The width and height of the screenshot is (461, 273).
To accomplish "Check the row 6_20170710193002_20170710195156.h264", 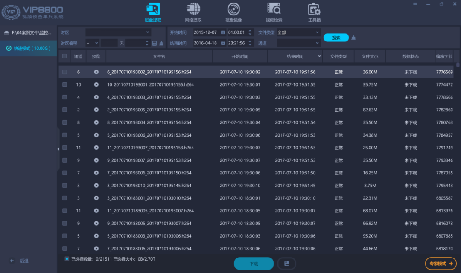I will [65, 72].
